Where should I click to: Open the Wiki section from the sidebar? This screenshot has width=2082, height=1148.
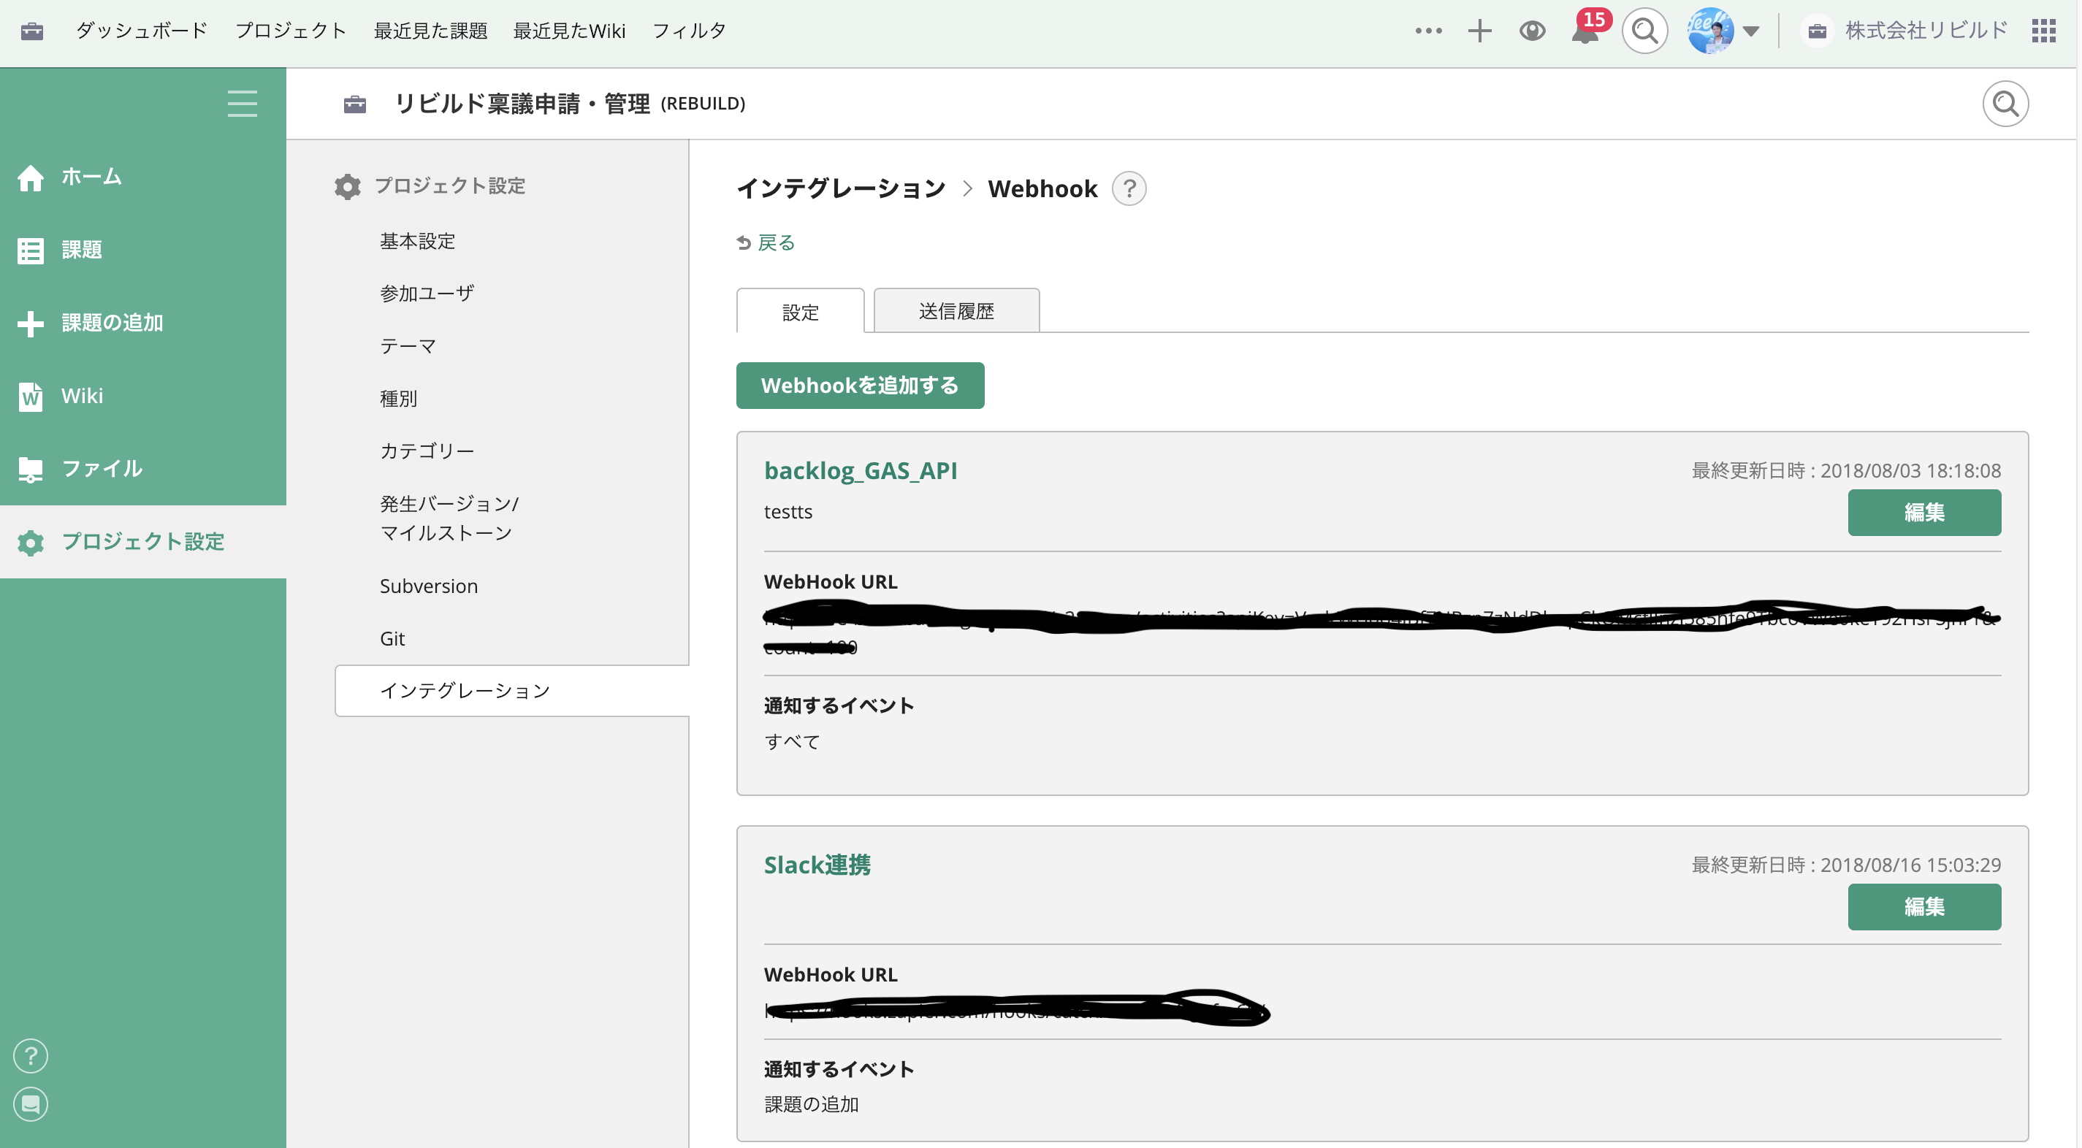tap(82, 396)
